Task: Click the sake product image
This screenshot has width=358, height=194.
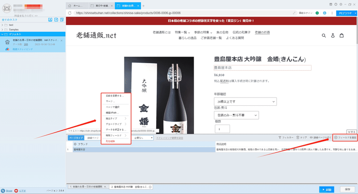Action: point(159,95)
